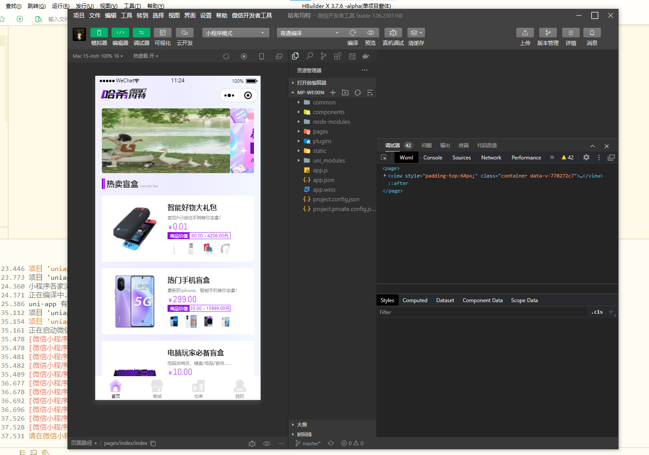Switch to the Computed tab

pyautogui.click(x=415, y=300)
